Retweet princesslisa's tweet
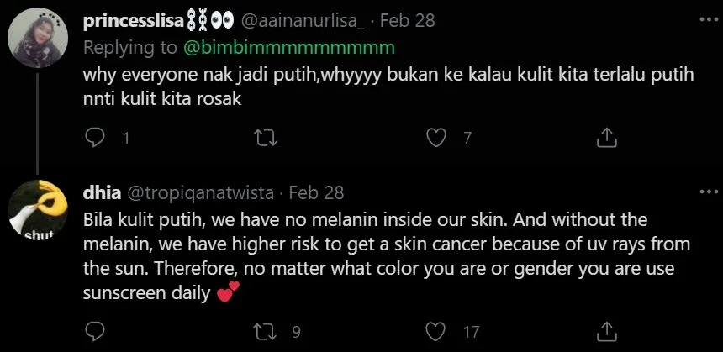This screenshot has height=352, width=723. (266, 137)
